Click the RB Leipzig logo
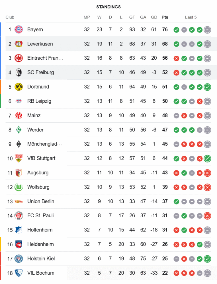This screenshot has height=284, width=217. coord(19,101)
